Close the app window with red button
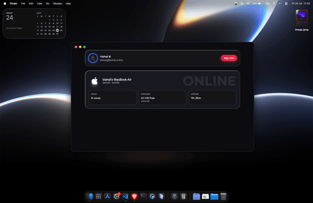The image size is (313, 203). point(76,47)
